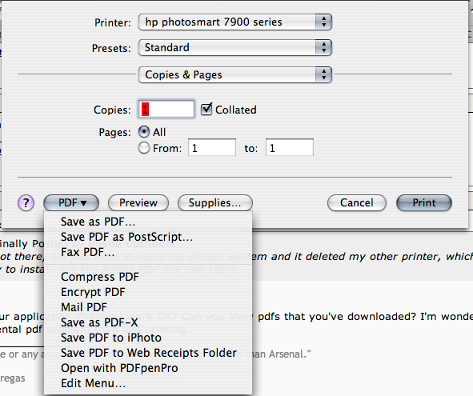
Task: Open the help question mark button
Action: point(26,202)
